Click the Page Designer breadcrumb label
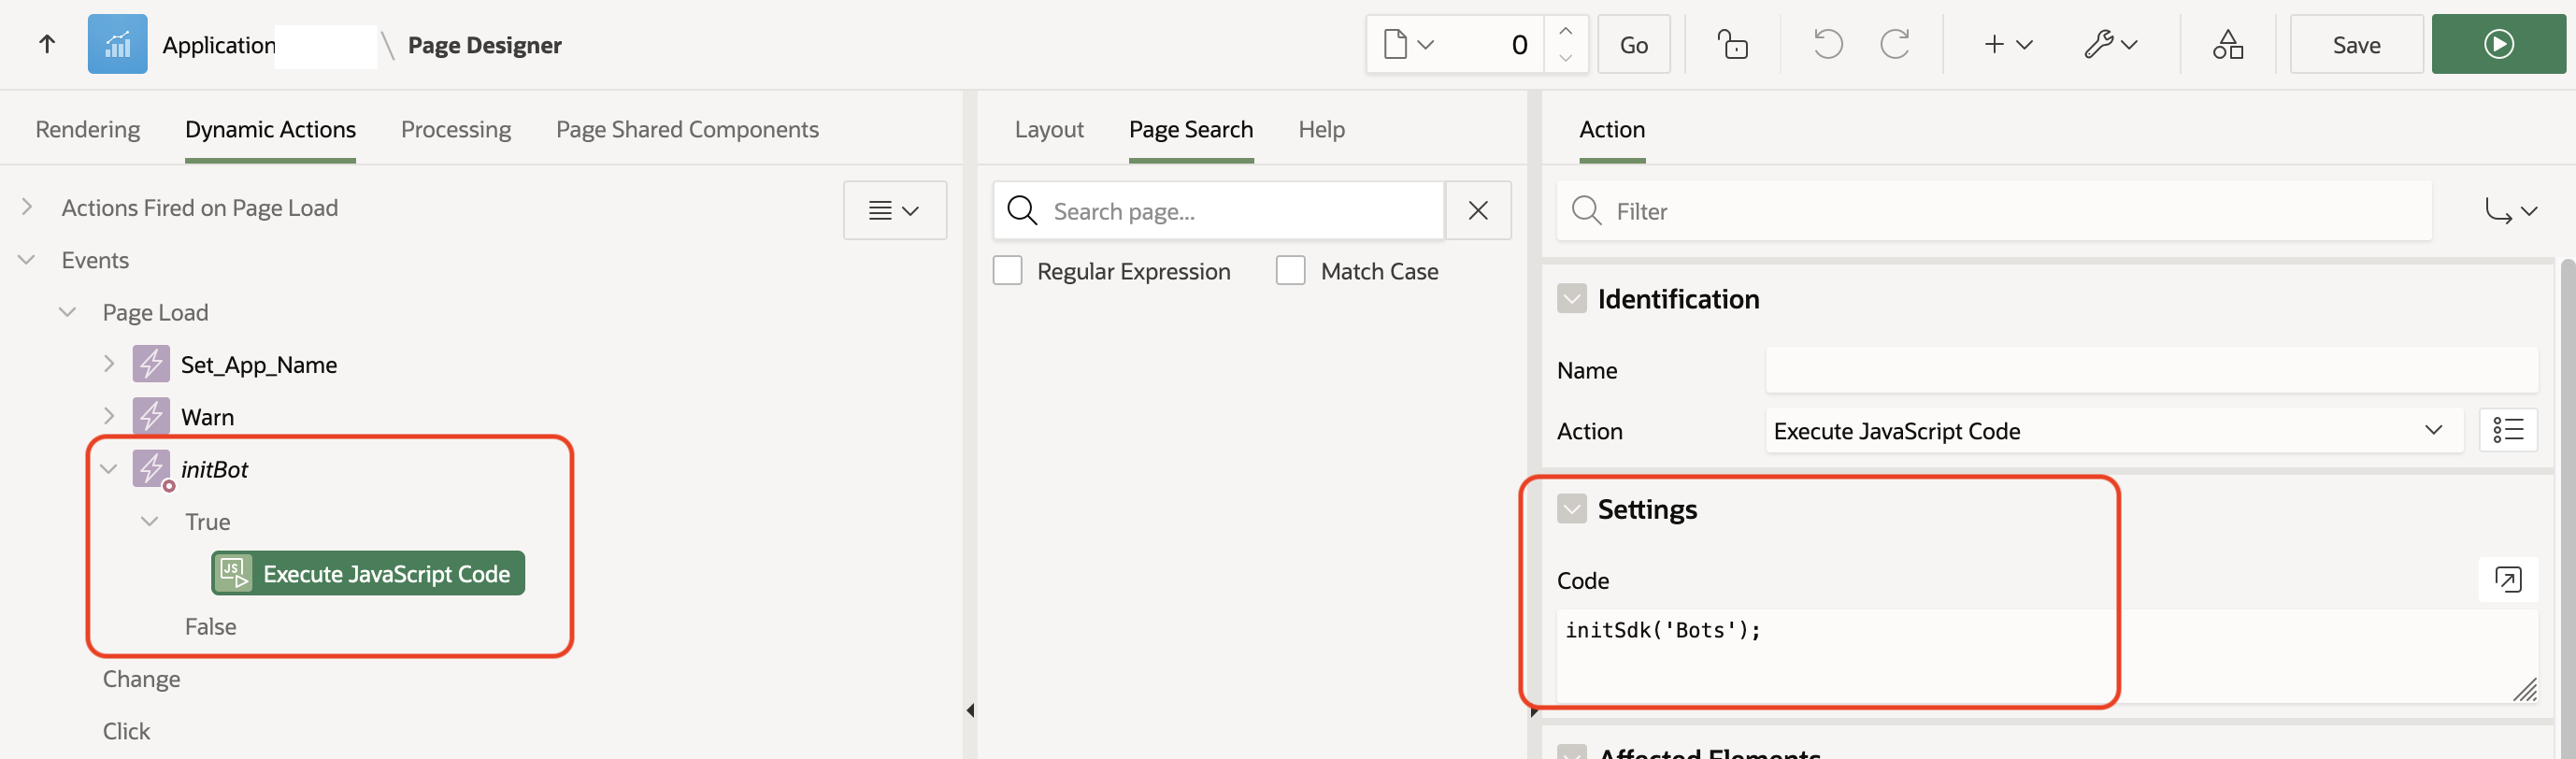Image resolution: width=2576 pixels, height=759 pixels. click(484, 45)
